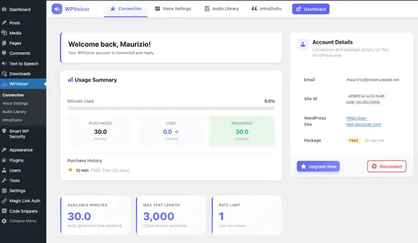Click the Appearance brush icon

point(5,150)
